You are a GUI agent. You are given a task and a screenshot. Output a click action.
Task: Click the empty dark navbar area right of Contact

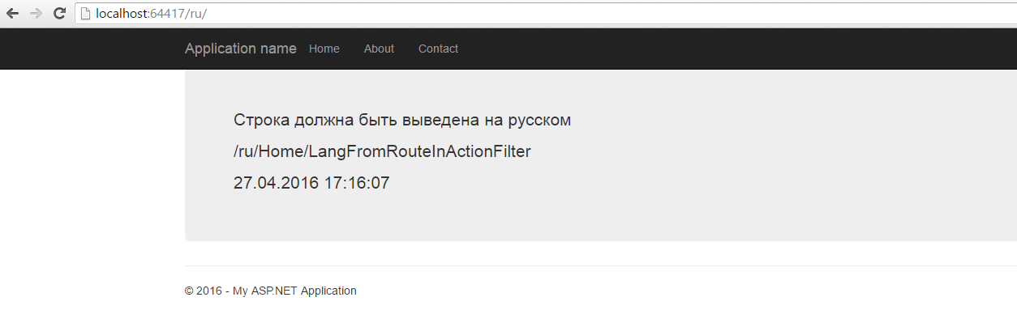point(730,49)
